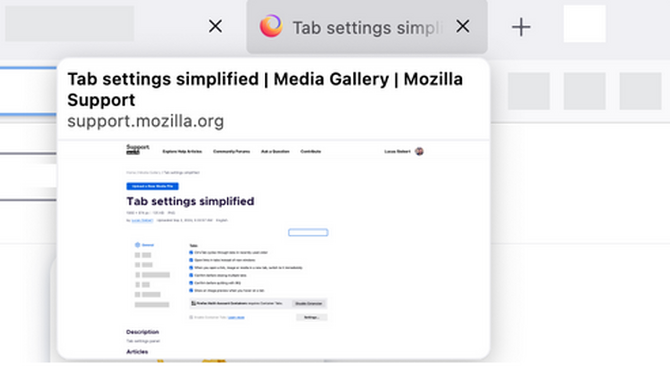The image size is (670, 368).
Task: Click the search field in the settings preview
Action: (308, 233)
